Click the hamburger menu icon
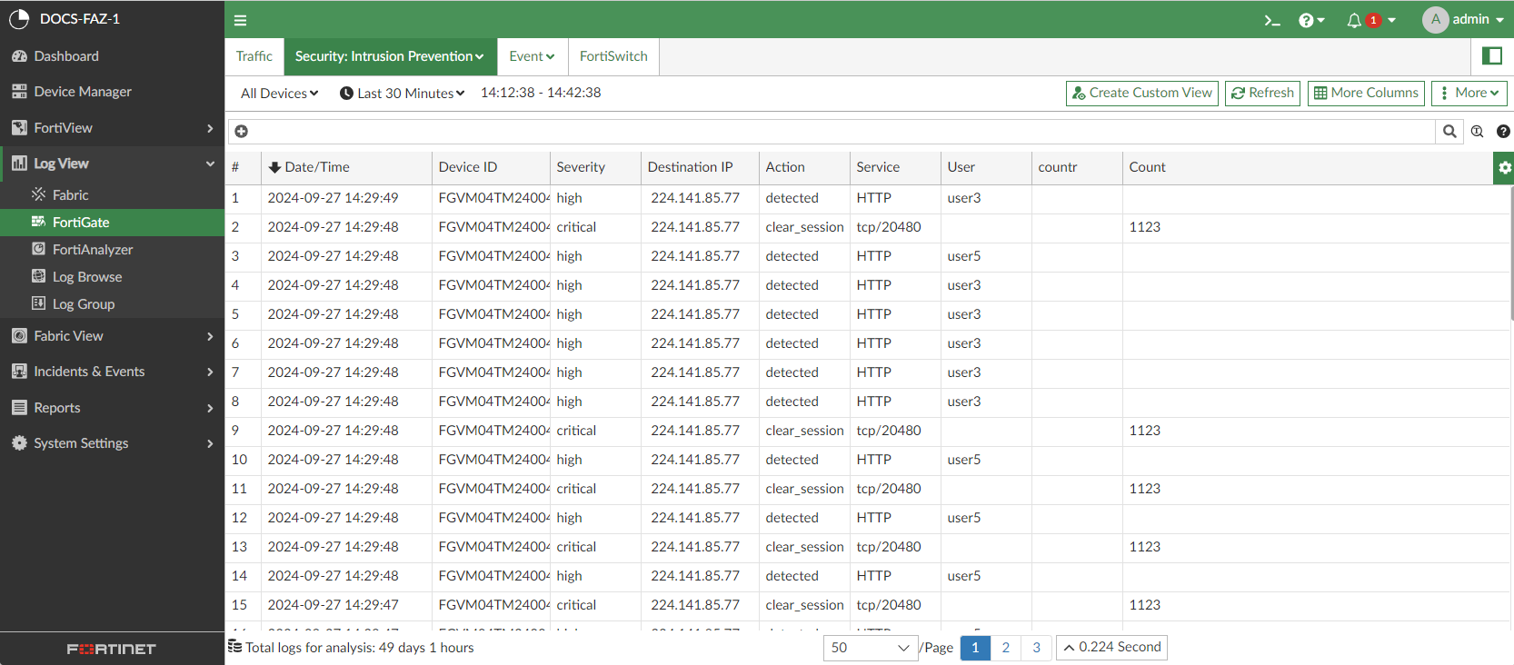The width and height of the screenshot is (1514, 665). [x=240, y=20]
